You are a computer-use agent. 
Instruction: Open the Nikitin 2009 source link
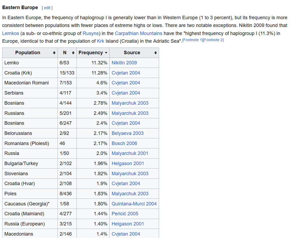pyautogui.click(x=124, y=63)
